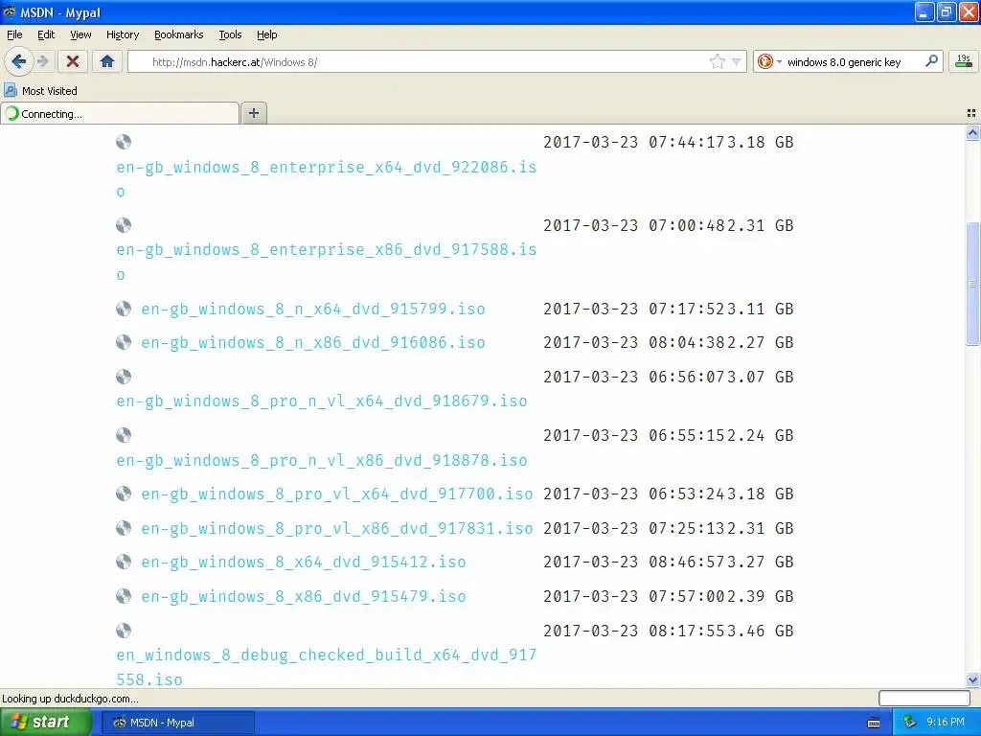The height and width of the screenshot is (736, 981).
Task: Go back using the Back arrow button
Action: click(x=18, y=61)
